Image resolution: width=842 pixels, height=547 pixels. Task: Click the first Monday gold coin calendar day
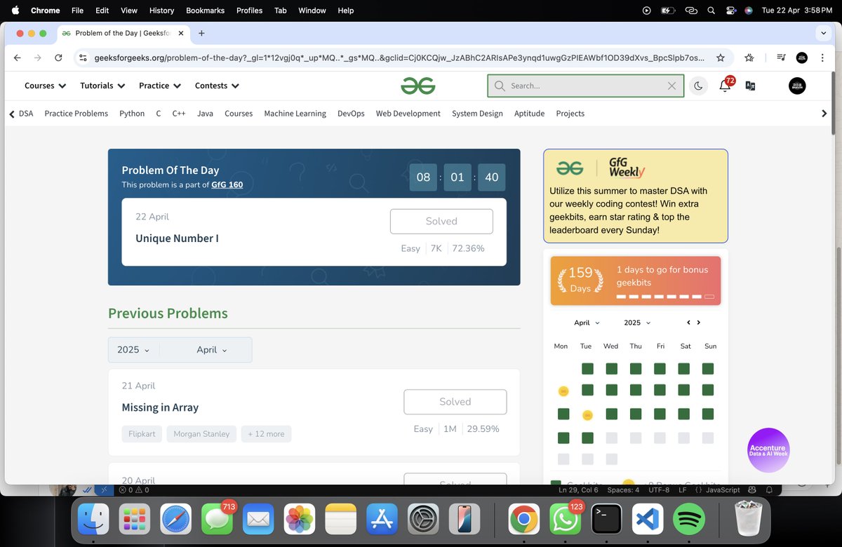pos(563,391)
